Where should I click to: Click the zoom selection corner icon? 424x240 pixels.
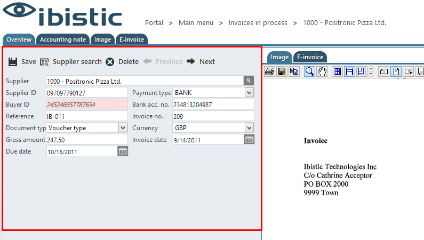click(362, 71)
